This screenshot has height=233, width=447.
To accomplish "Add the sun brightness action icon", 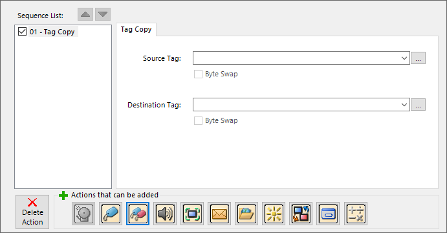I will coord(274,214).
